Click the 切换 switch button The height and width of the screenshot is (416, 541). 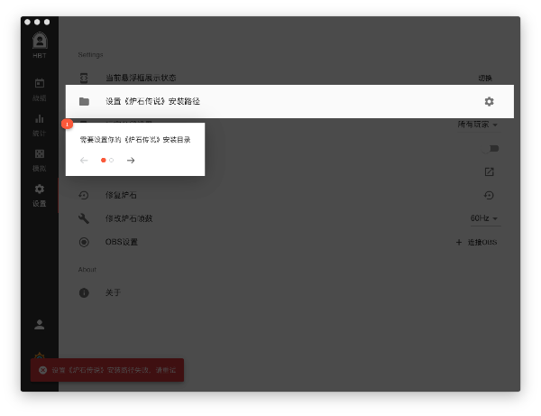[x=485, y=78]
